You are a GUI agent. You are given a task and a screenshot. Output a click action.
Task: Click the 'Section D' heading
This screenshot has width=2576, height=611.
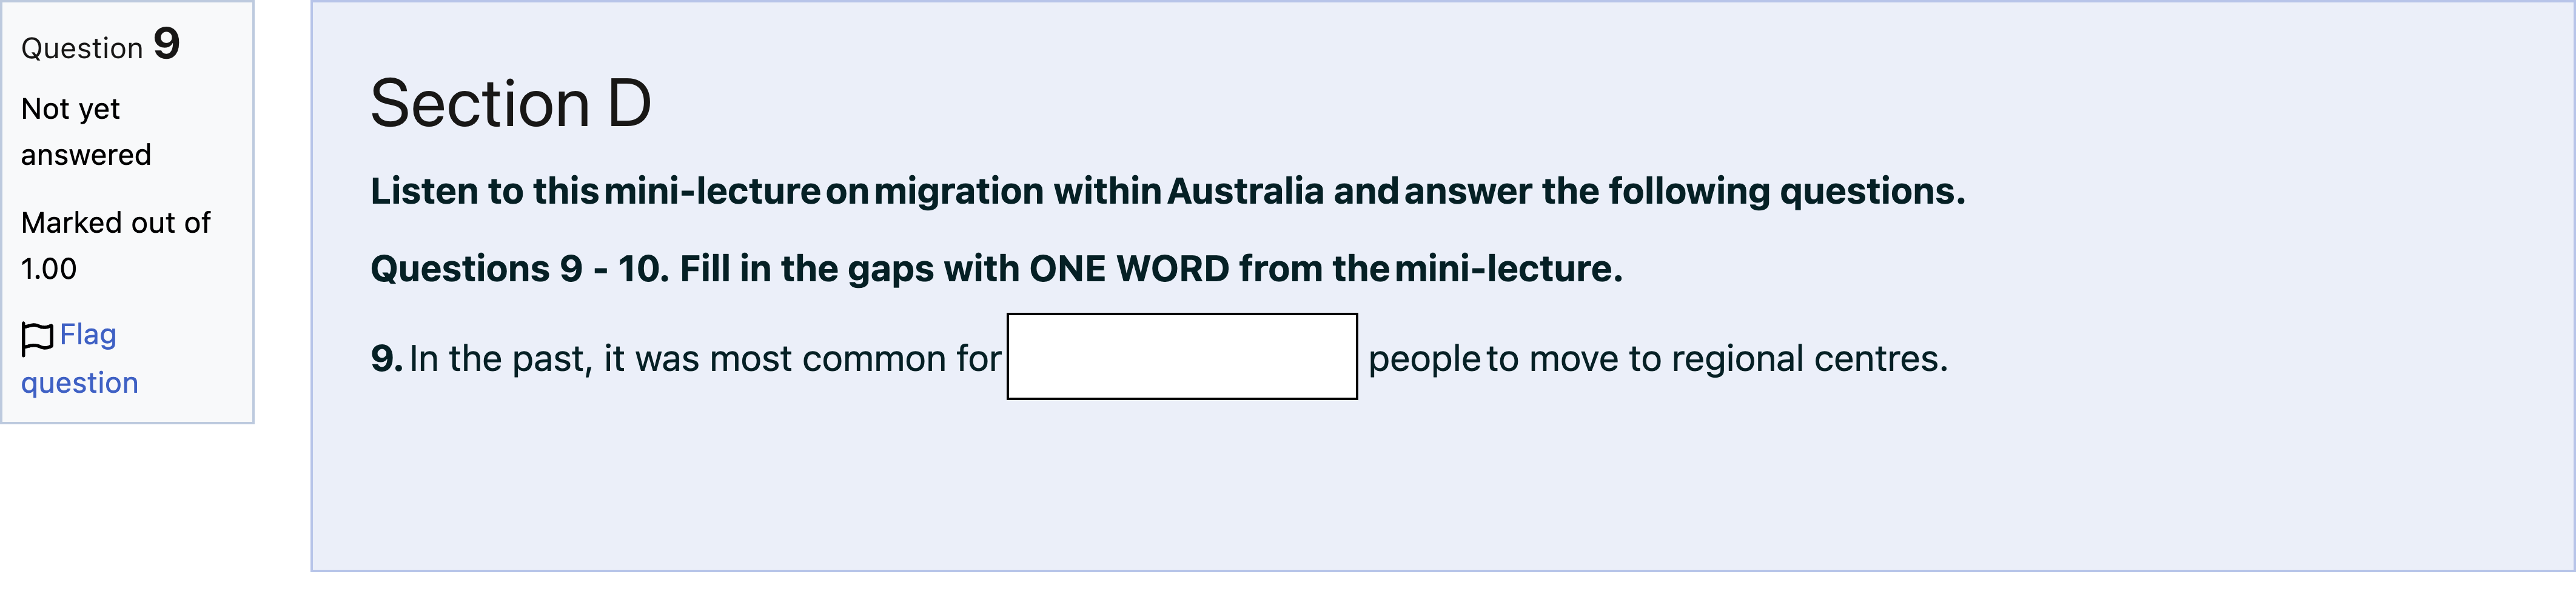511,104
